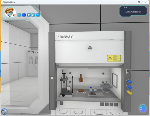Screen dimensions: 150x116
Task: Select the gloves protective gear icon
Action: (33, 15)
